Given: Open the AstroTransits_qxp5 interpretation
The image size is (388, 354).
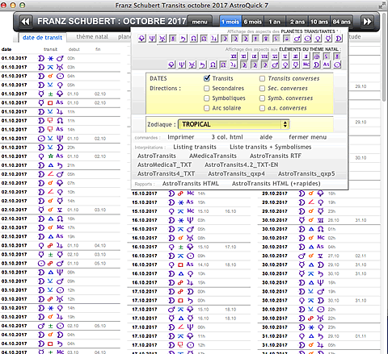Looking at the screenshot, I should pyautogui.click(x=306, y=173).
